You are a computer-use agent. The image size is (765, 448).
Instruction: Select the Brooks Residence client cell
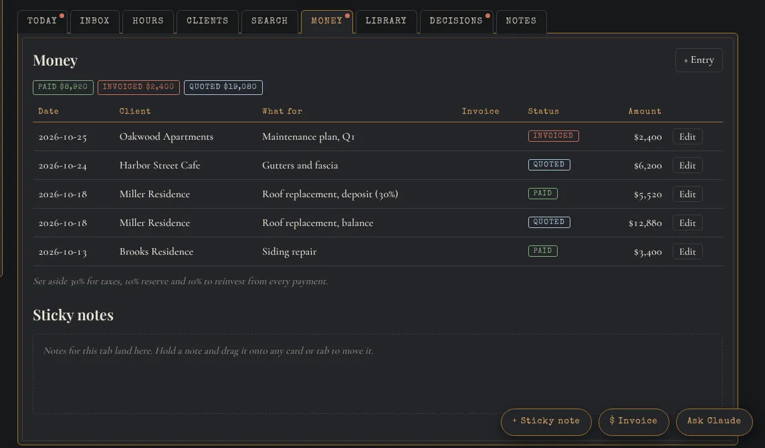156,252
